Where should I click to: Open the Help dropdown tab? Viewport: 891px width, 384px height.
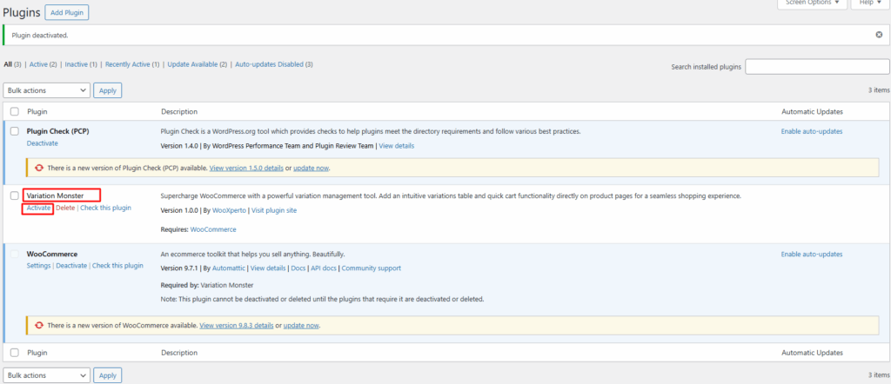870,3
